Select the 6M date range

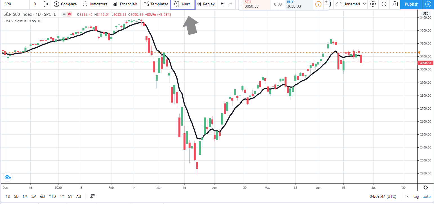tap(42, 196)
